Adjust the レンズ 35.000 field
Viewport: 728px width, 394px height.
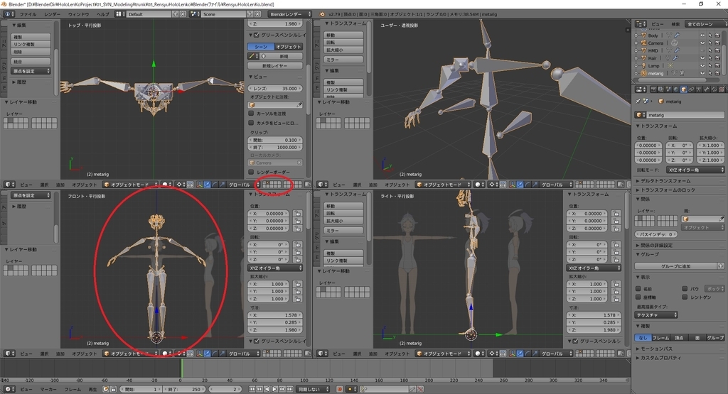point(275,88)
